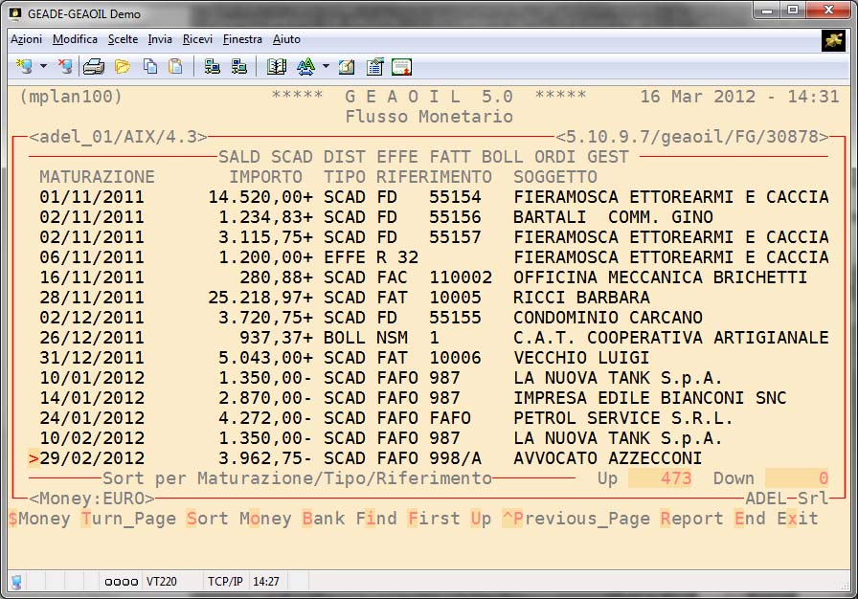Click the open book icon in toolbar
858x599 pixels.
point(277,67)
